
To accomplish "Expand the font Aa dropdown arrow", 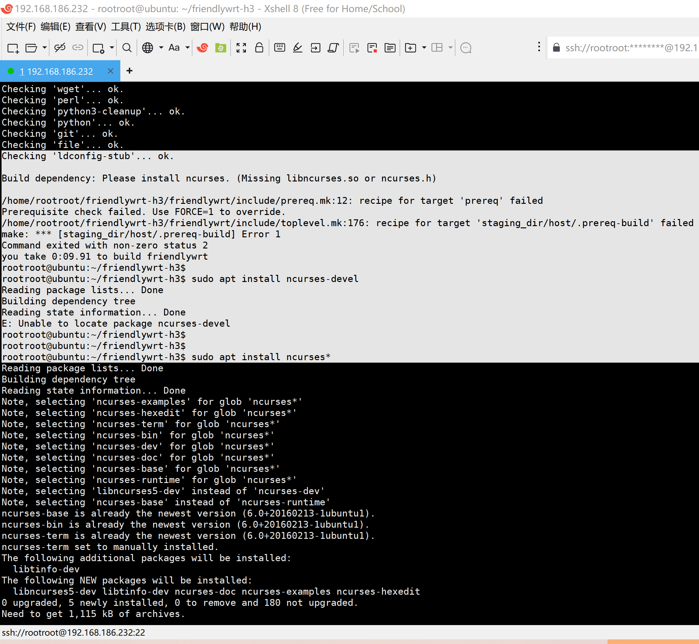I will 188,48.
